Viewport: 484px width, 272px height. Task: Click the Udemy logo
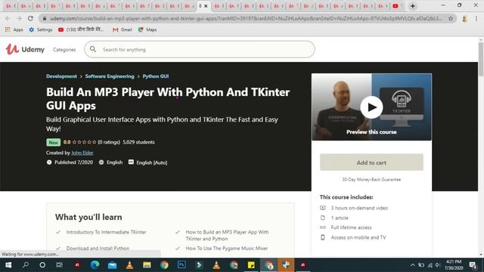pos(25,49)
